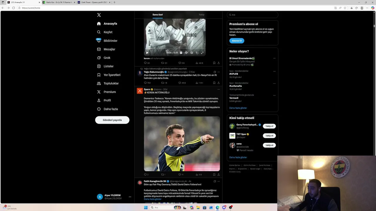Viewport: 376px width, 211px height.
Task: Expand video to fullscreen
Action: pos(202,53)
